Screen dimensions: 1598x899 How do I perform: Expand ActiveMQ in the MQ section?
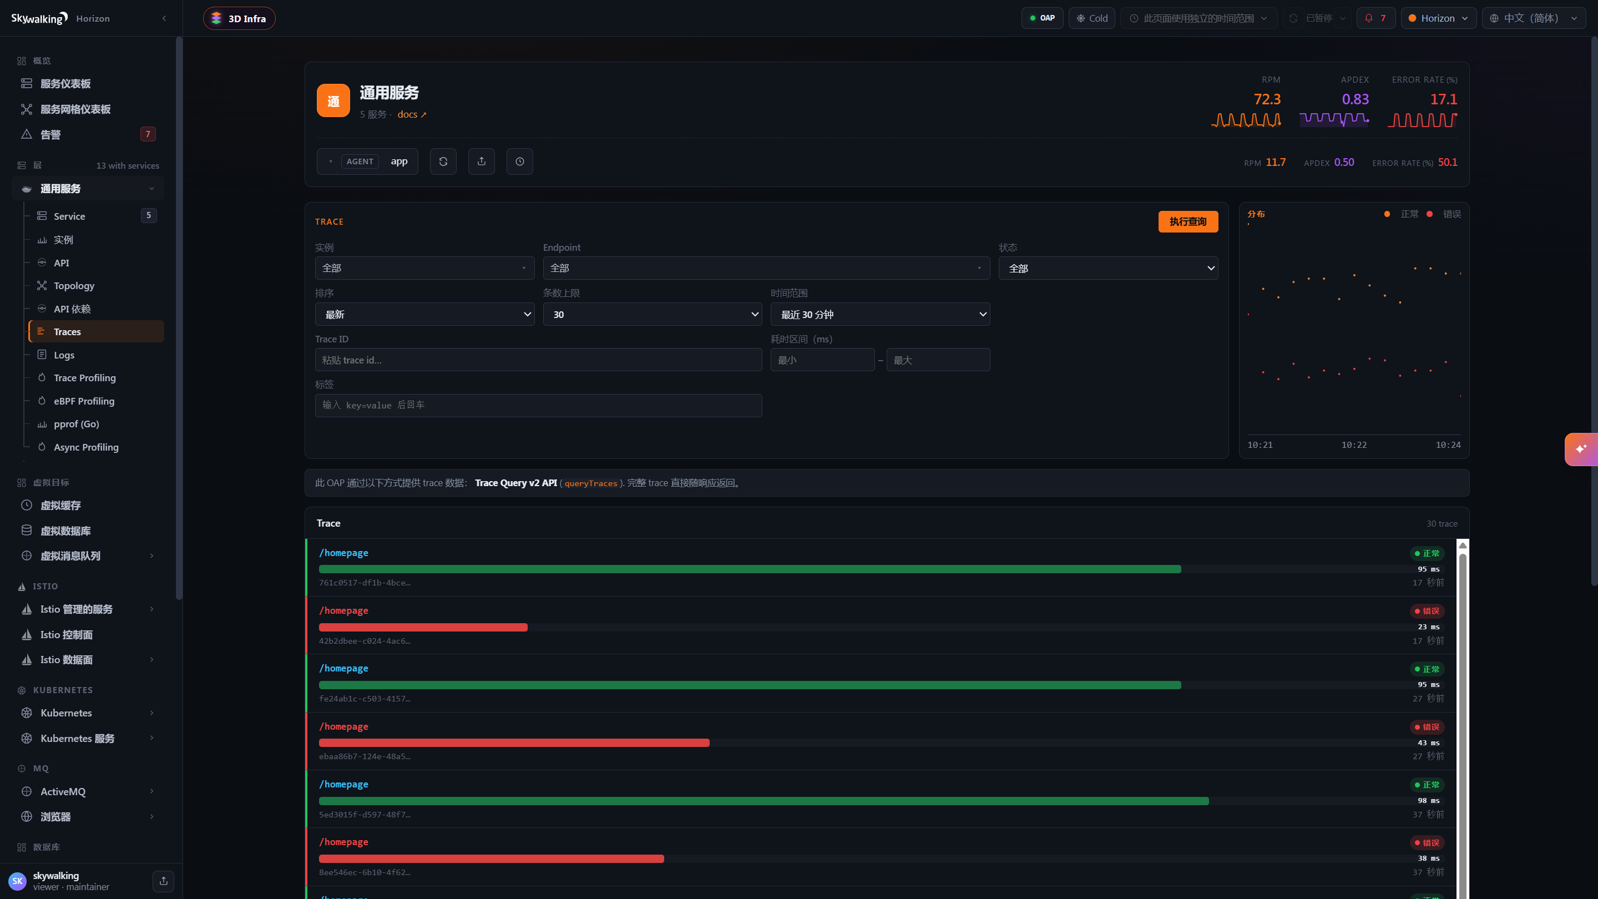(x=88, y=792)
